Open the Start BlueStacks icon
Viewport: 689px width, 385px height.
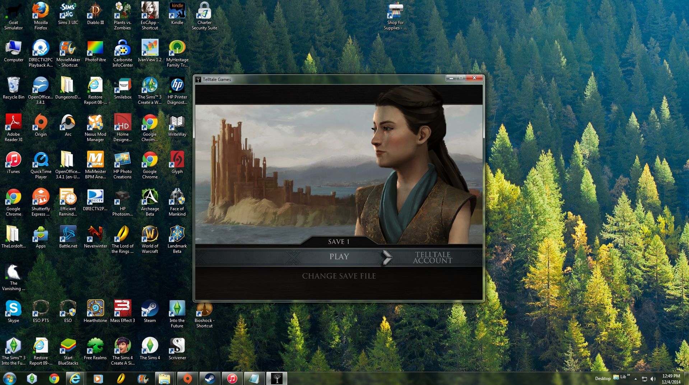point(68,351)
